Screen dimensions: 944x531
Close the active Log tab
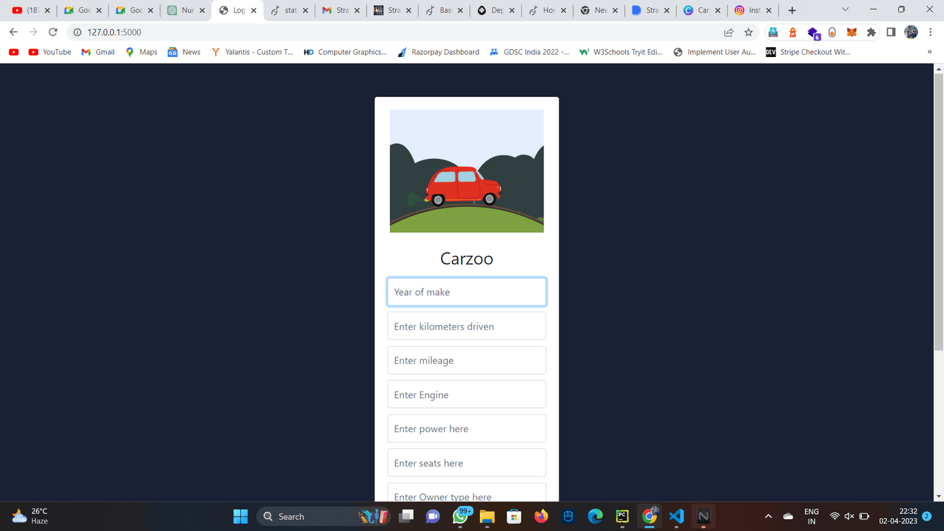click(254, 10)
